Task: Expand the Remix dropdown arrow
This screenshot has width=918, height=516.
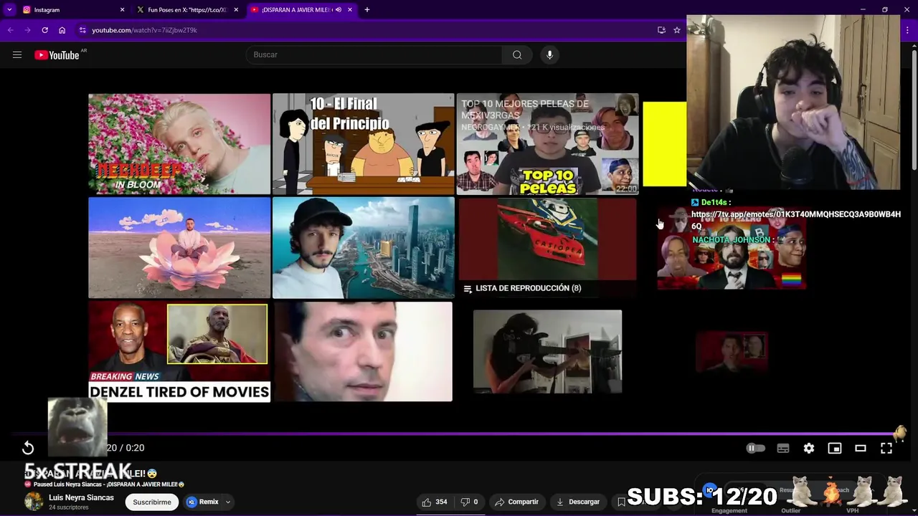Action: 228,502
